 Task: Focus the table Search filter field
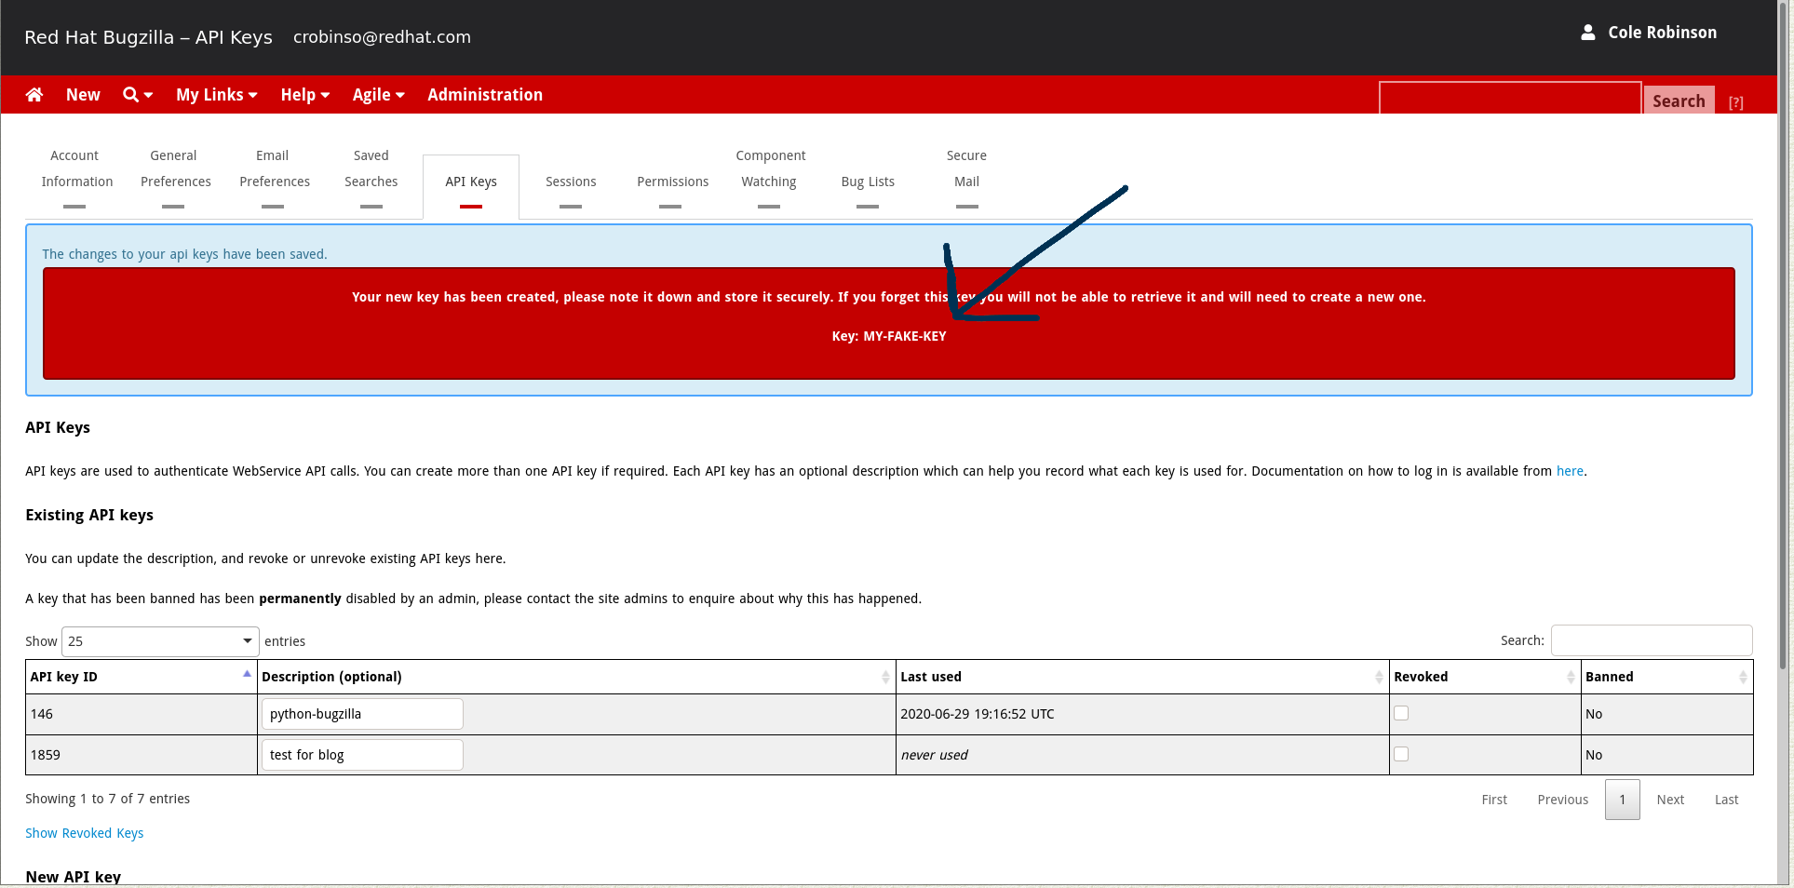[1652, 640]
